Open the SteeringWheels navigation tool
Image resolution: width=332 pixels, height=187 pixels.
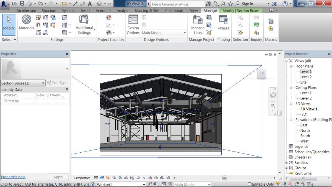(273, 95)
